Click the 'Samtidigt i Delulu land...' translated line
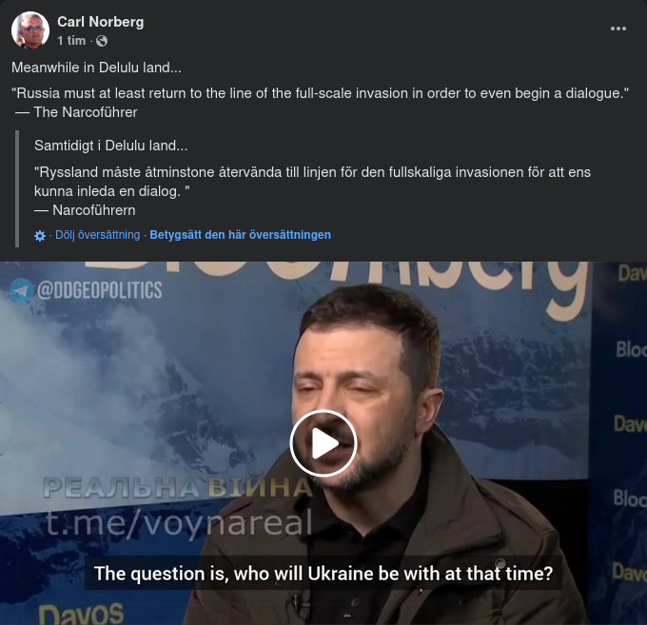Image resolution: width=647 pixels, height=625 pixels. click(x=110, y=146)
